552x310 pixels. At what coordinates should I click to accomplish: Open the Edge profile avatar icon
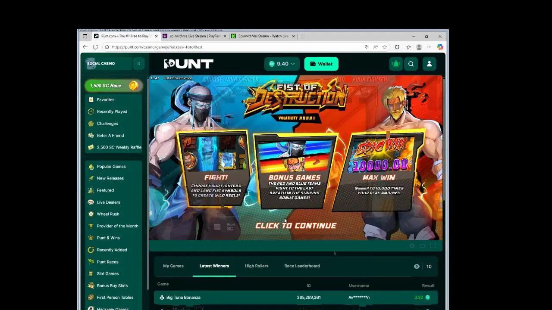tap(419, 47)
